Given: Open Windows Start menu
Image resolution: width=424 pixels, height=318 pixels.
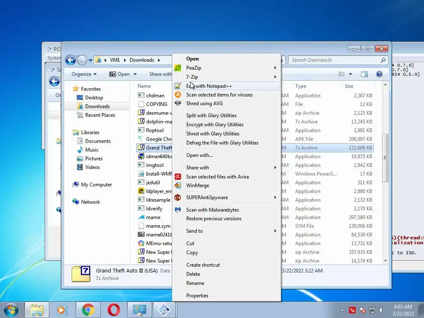Looking at the screenshot, I should pyautogui.click(x=11, y=310).
